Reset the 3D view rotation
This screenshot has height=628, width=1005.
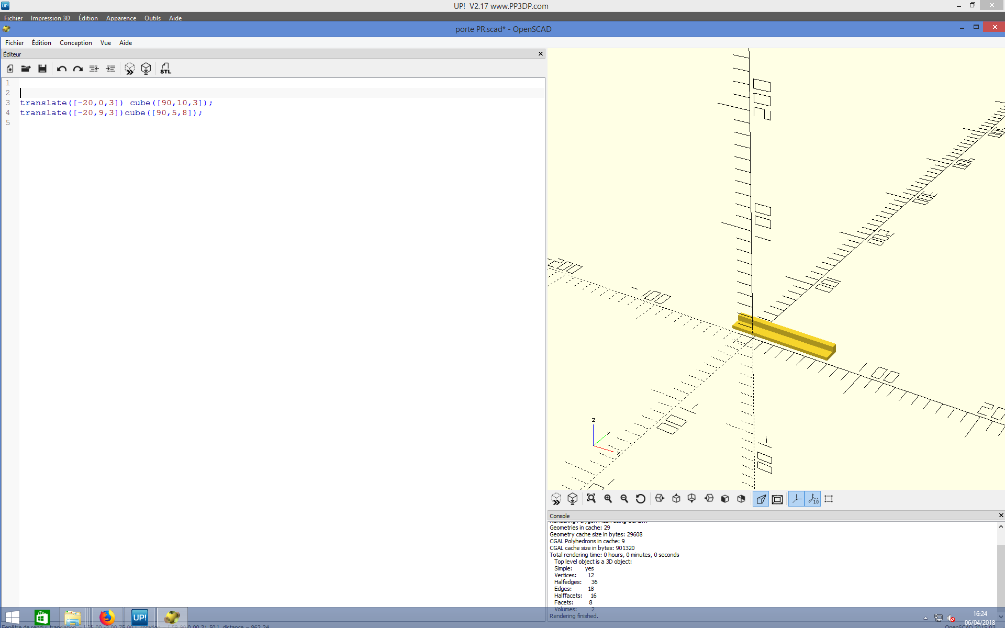[641, 499]
